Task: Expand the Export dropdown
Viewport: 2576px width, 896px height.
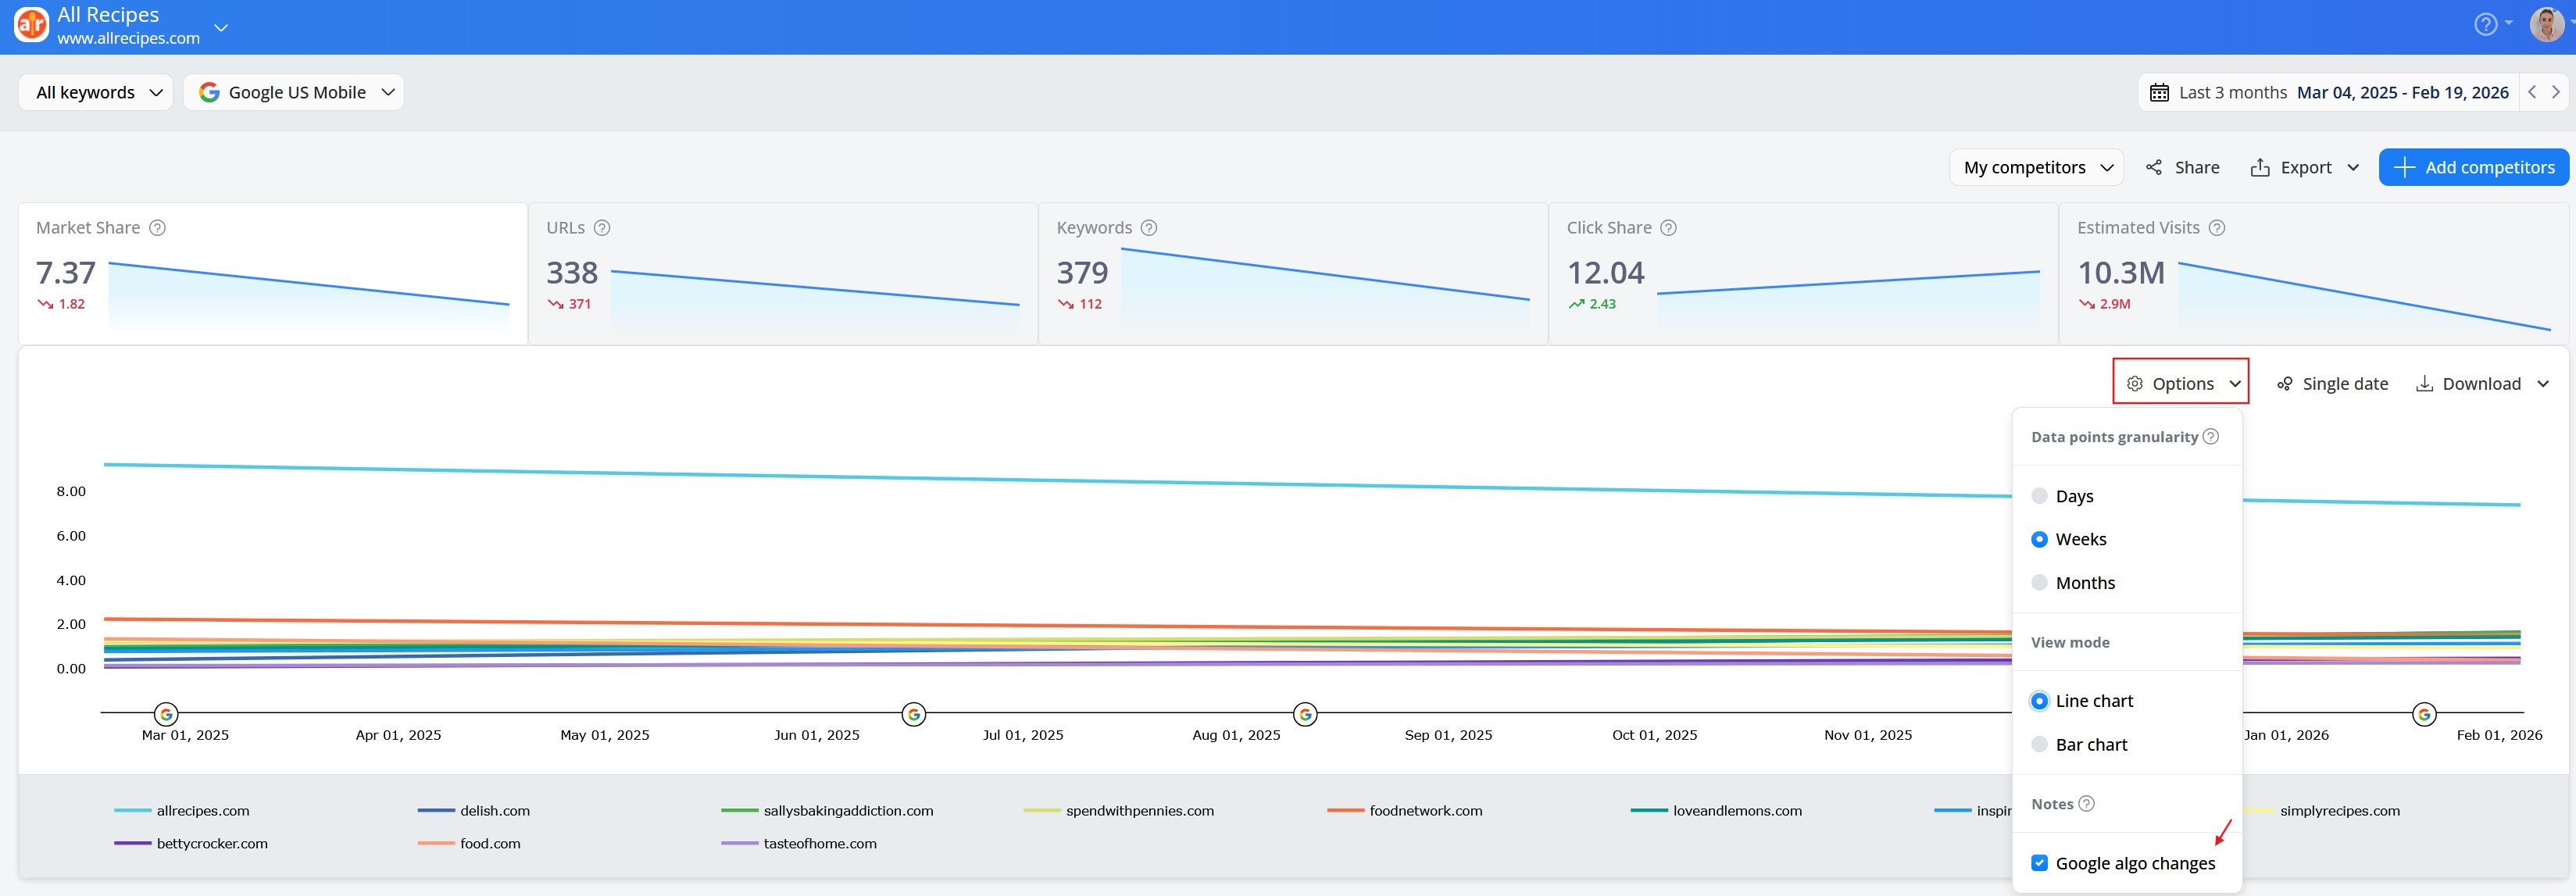Action: (2353, 167)
